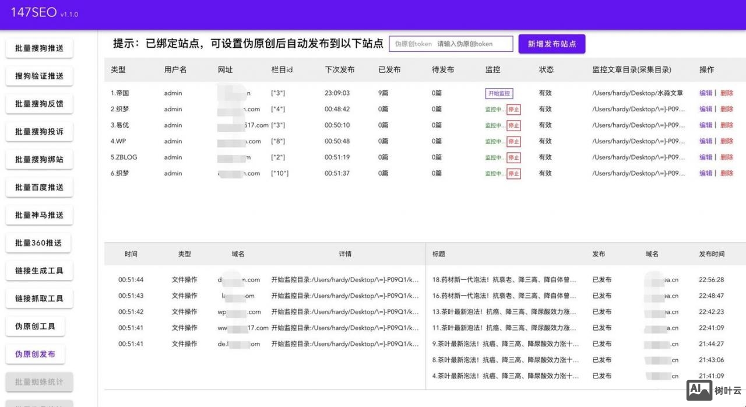Open the 链接抓取工具 panel
The height and width of the screenshot is (407, 746).
tap(38, 298)
